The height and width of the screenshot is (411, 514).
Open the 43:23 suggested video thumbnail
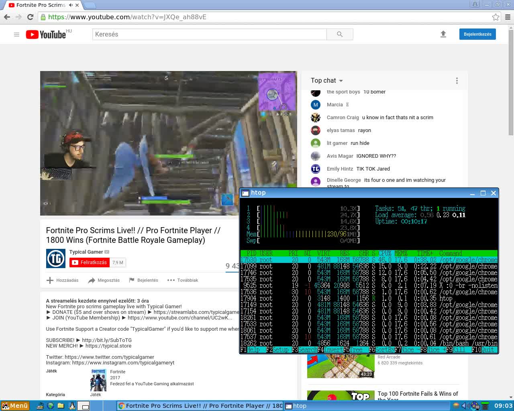click(341, 366)
